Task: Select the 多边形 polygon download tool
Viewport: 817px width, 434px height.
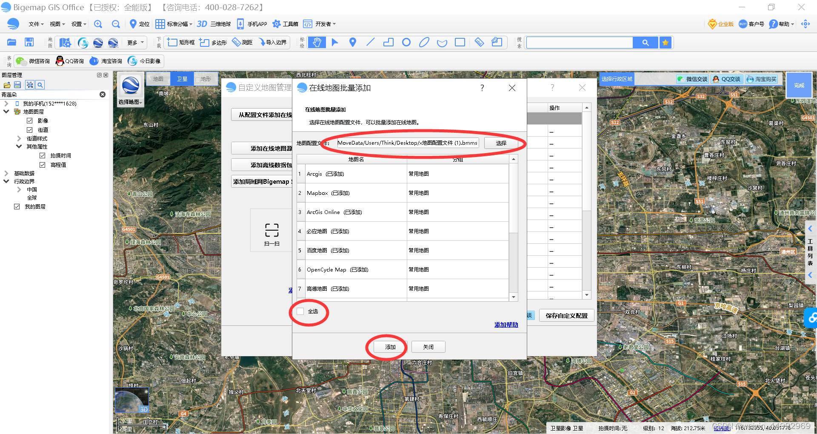Action: point(213,43)
